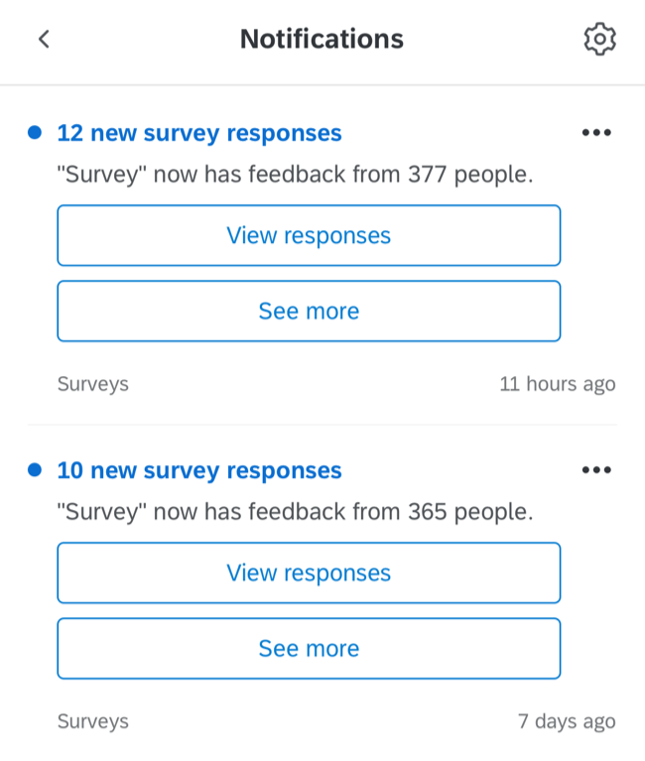Viewport: 645px width, 761px height.
Task: Open the "12 new survey responses" notification title
Action: (x=199, y=133)
